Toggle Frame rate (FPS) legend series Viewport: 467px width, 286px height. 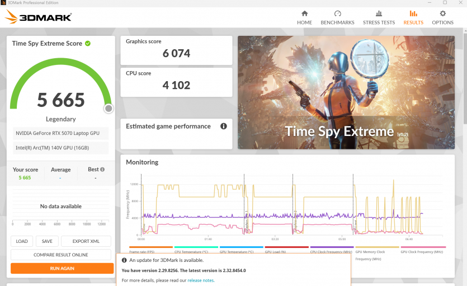point(150,251)
